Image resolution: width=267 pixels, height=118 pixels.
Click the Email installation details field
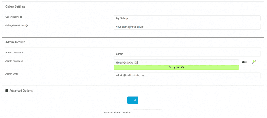[148, 113]
